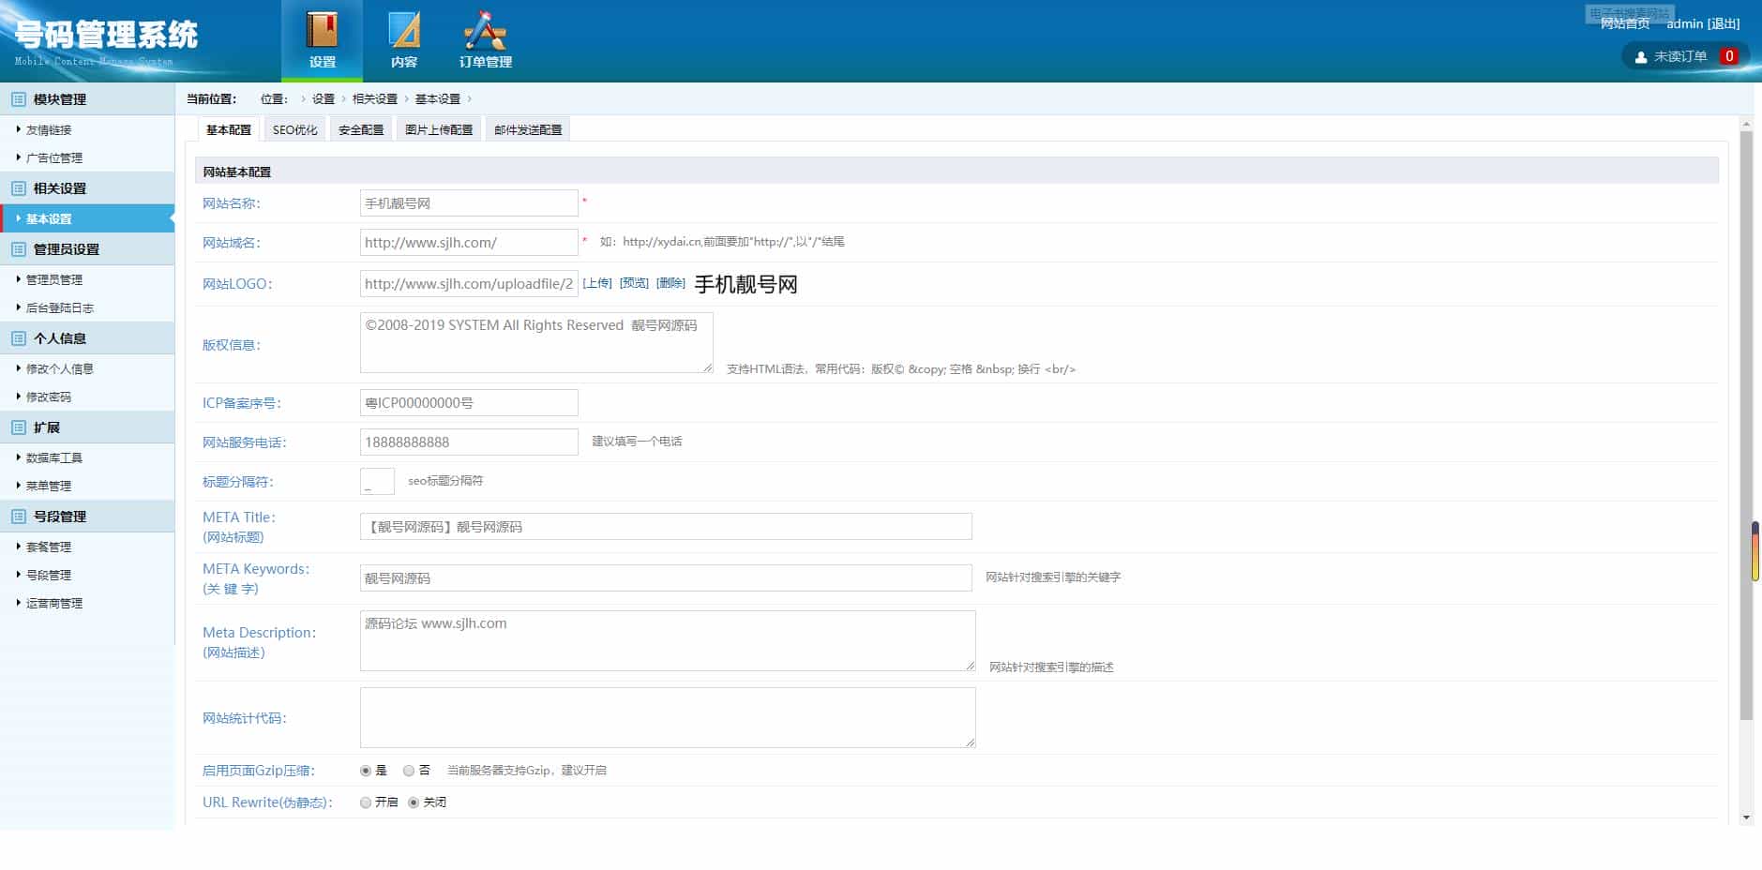Open the 设置 module icon
The image size is (1762, 870).
pos(322,28)
